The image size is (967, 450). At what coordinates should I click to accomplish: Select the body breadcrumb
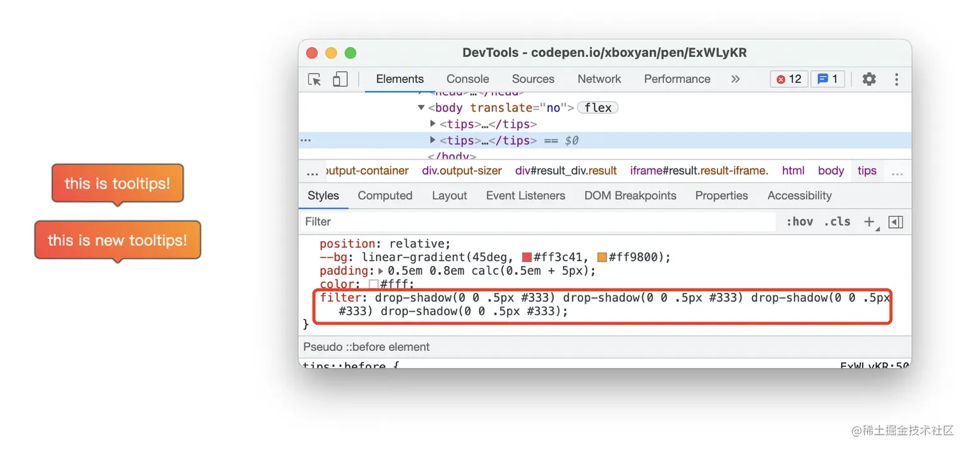coord(831,171)
